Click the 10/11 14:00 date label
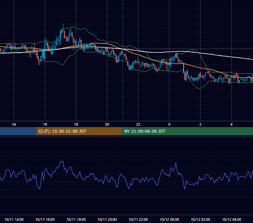Image resolution: width=253 pixels, height=223 pixels. 14,219
